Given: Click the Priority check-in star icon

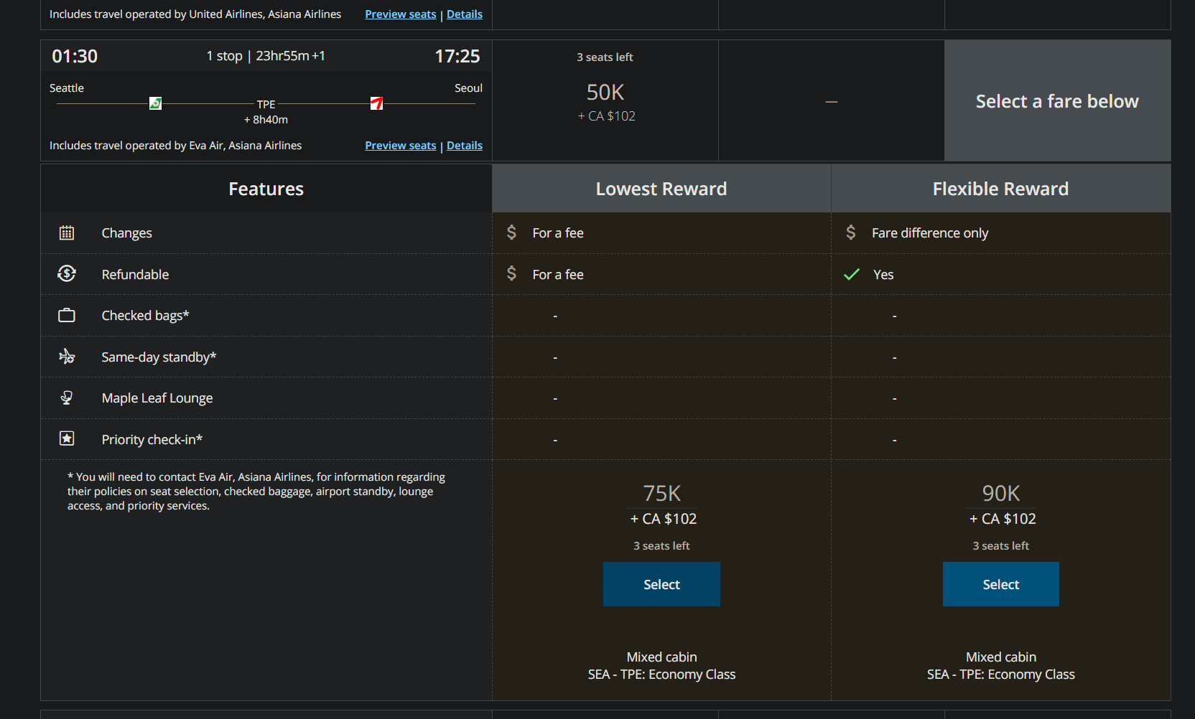Looking at the screenshot, I should pos(67,438).
